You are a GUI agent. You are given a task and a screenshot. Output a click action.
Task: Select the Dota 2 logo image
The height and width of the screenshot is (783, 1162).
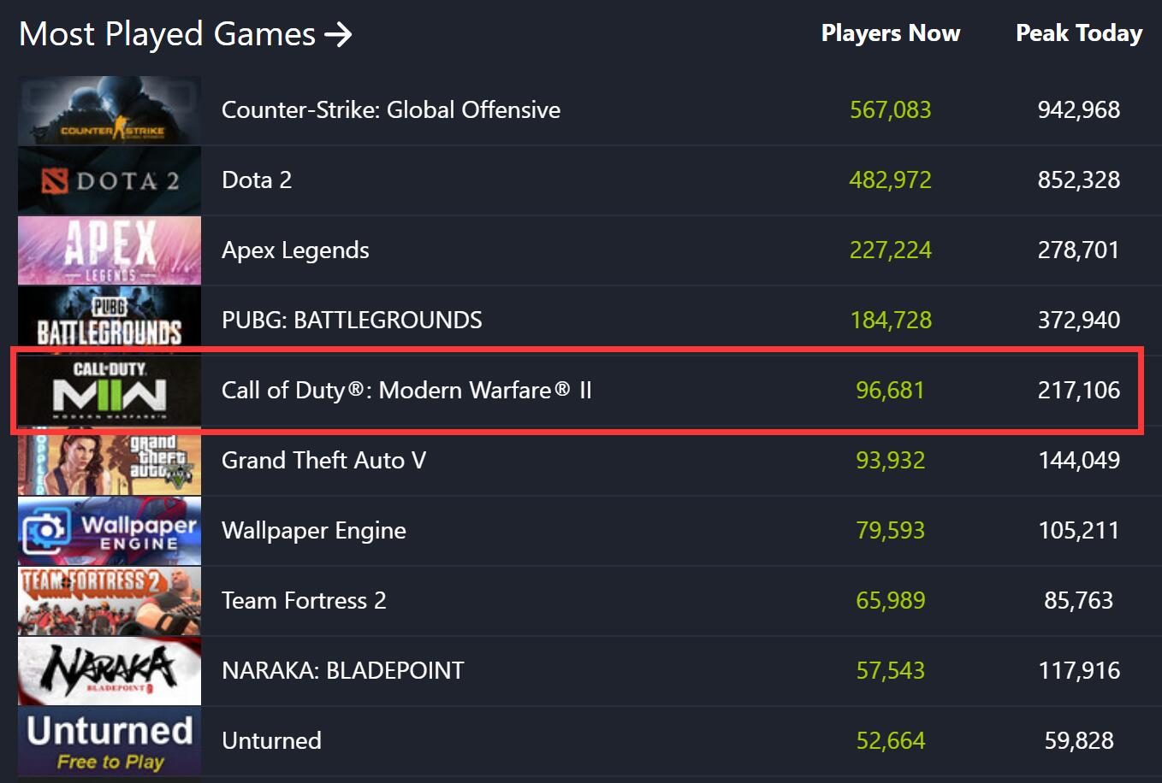pos(110,180)
